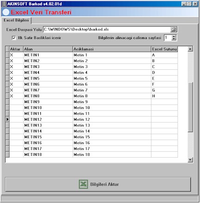Decrease the worksheet number with the spinner down arrow
200x203 pixels.
tap(174, 39)
